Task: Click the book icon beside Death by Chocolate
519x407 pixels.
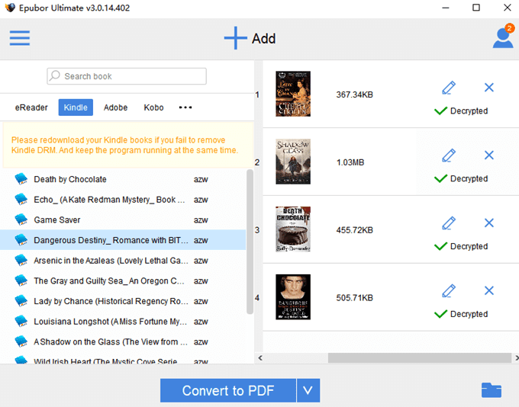Action: click(x=21, y=179)
